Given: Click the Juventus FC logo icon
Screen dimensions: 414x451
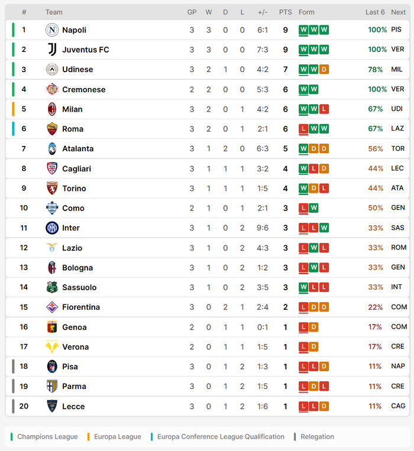Looking at the screenshot, I should [x=52, y=50].
